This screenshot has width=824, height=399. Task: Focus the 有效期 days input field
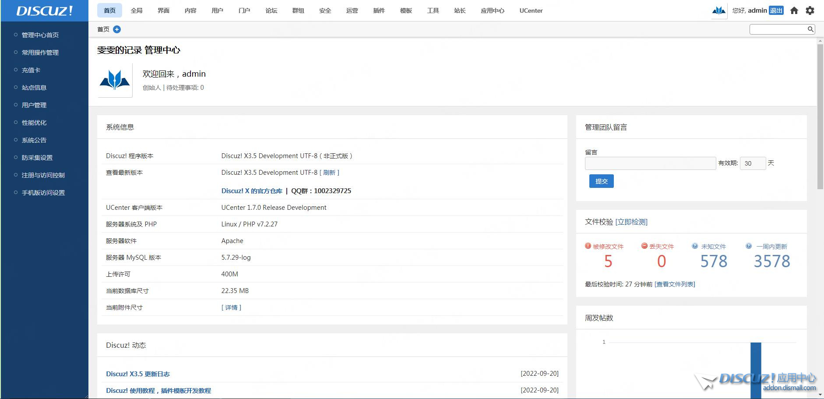[753, 163]
